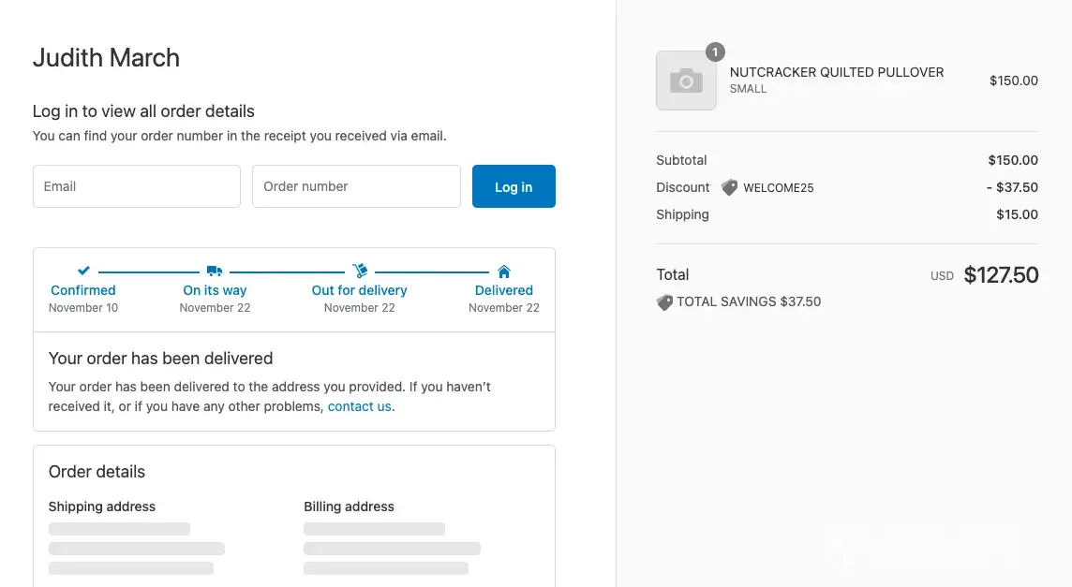Focus the Order number field
The height and width of the screenshot is (587, 1072).
coord(356,186)
